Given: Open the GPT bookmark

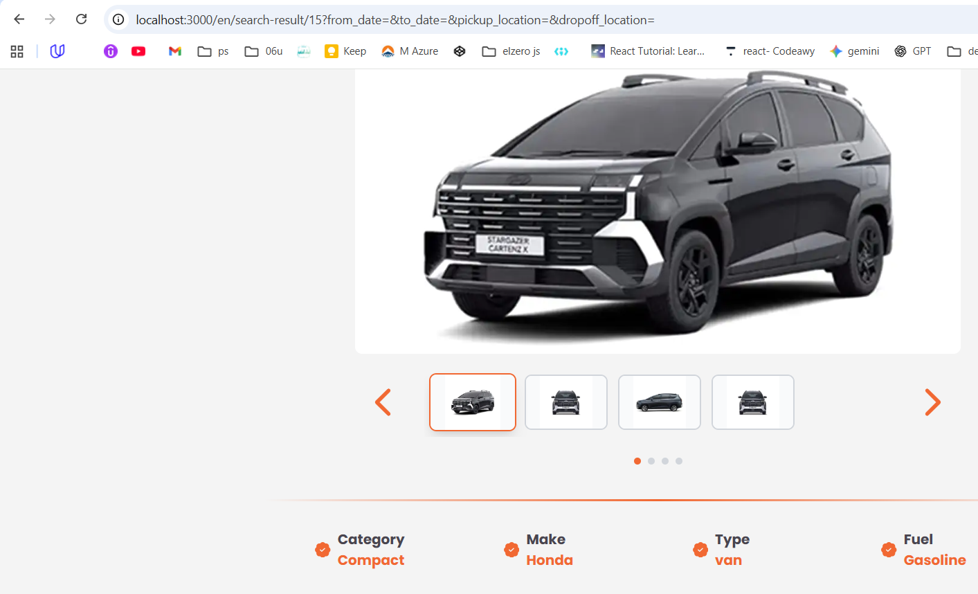Looking at the screenshot, I should (913, 51).
